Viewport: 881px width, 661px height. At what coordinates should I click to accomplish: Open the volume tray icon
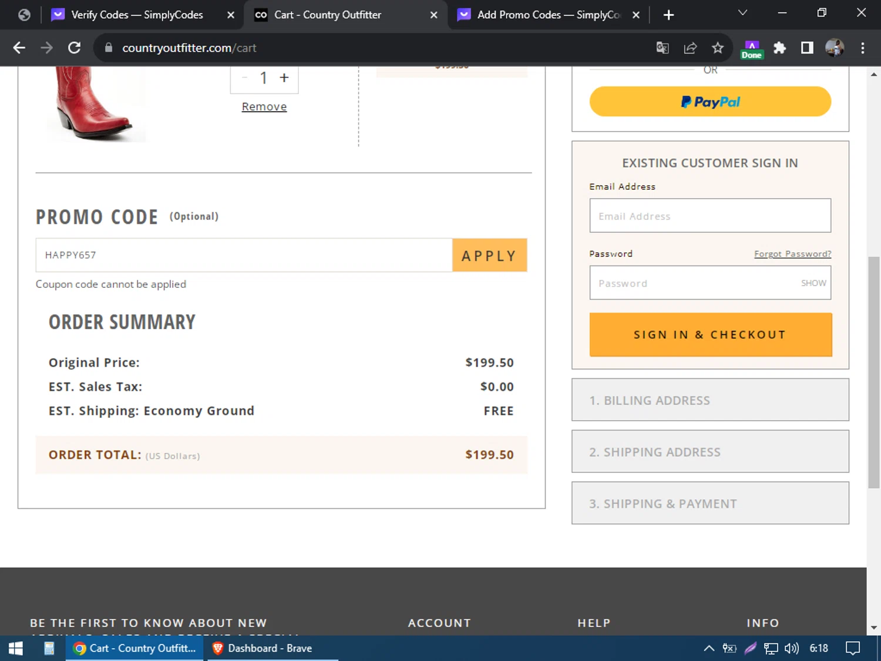[791, 648]
